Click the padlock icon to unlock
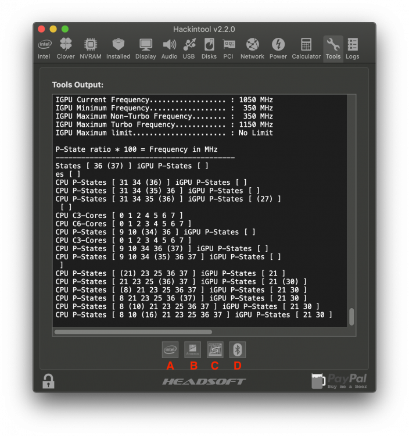 point(48,381)
